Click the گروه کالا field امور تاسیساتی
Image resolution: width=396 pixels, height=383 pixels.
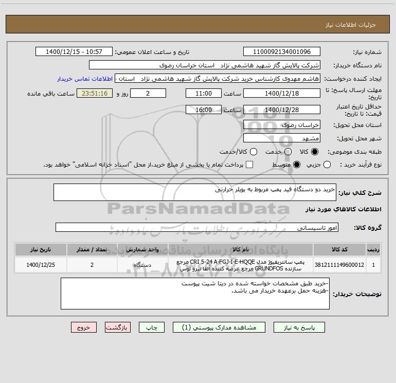(197, 227)
